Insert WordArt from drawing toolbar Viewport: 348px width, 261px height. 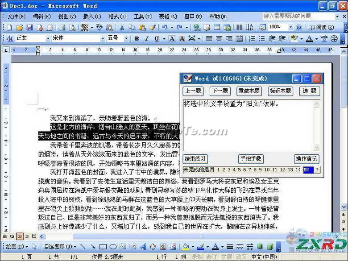pyautogui.click(x=143, y=246)
